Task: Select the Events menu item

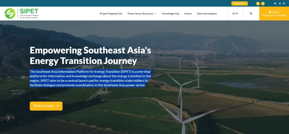Action: (188, 13)
